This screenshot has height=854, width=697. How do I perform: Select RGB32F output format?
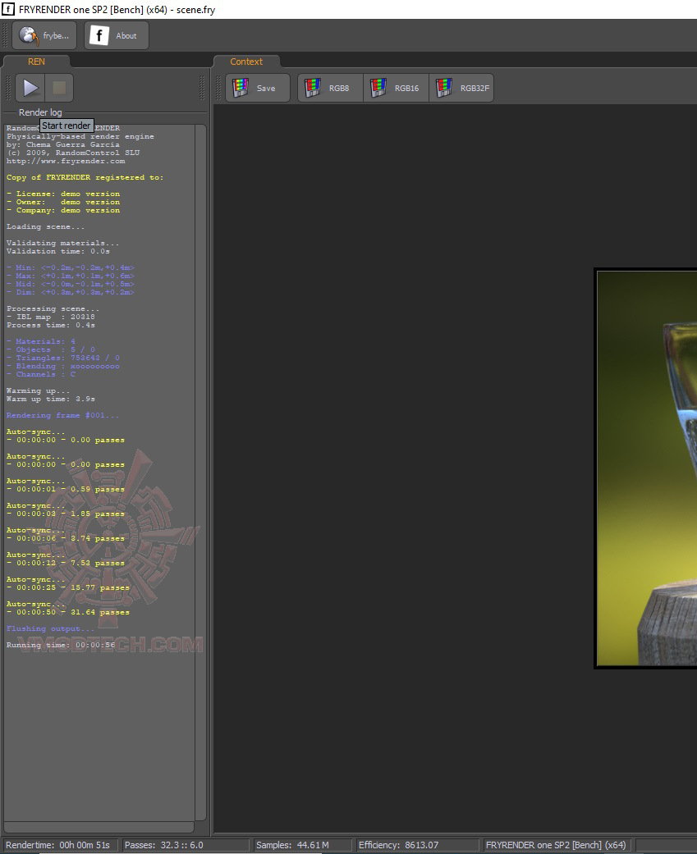(x=461, y=88)
